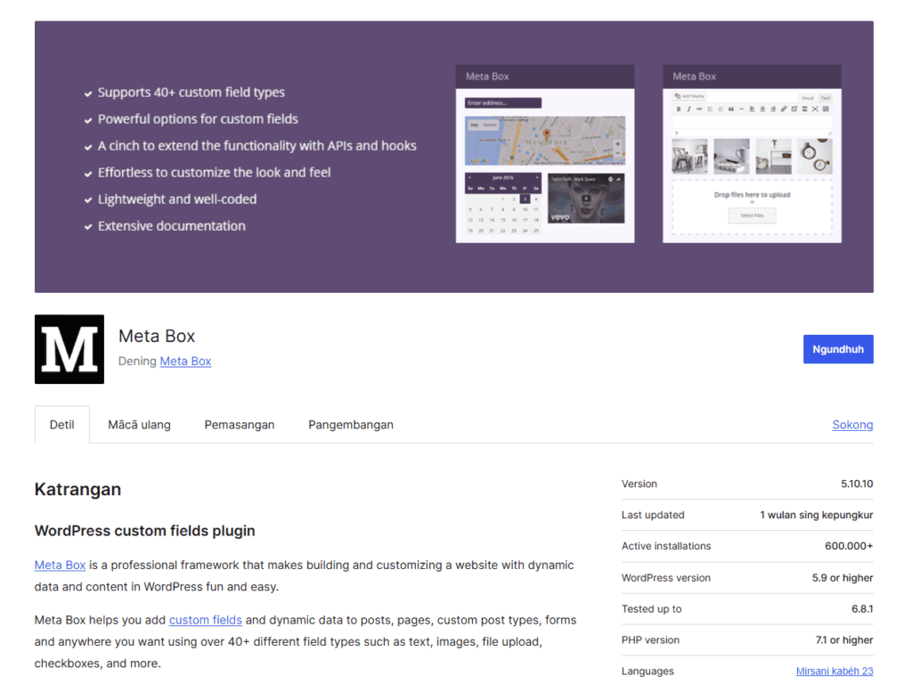Image resolution: width=912 pixels, height=684 pixels.
Task: Switch to the Detil tab
Action: click(61, 425)
